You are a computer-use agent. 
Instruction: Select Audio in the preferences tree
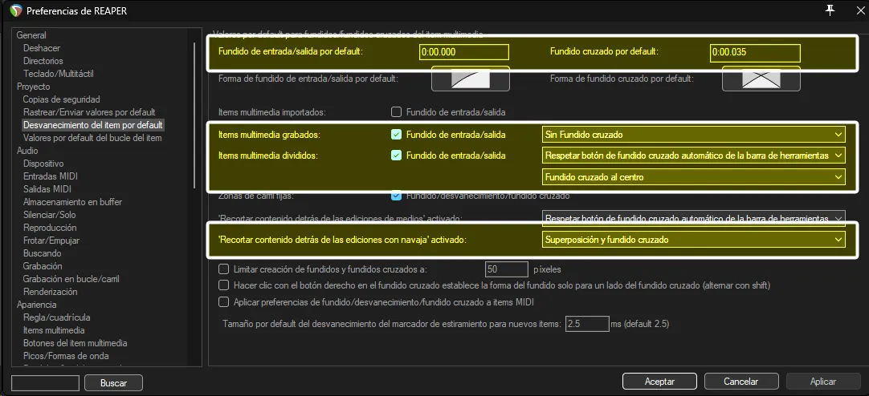[27, 151]
